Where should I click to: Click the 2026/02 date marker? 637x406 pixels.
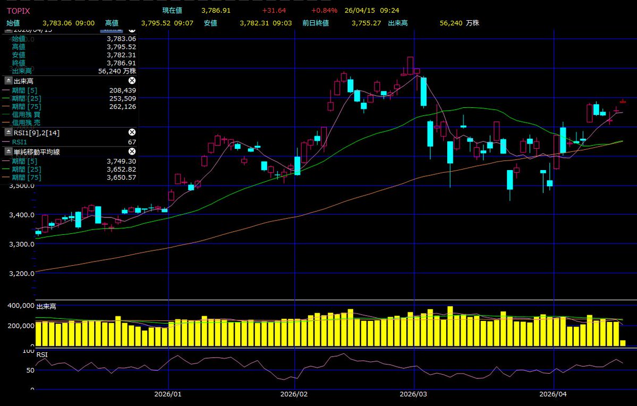pyautogui.click(x=294, y=394)
